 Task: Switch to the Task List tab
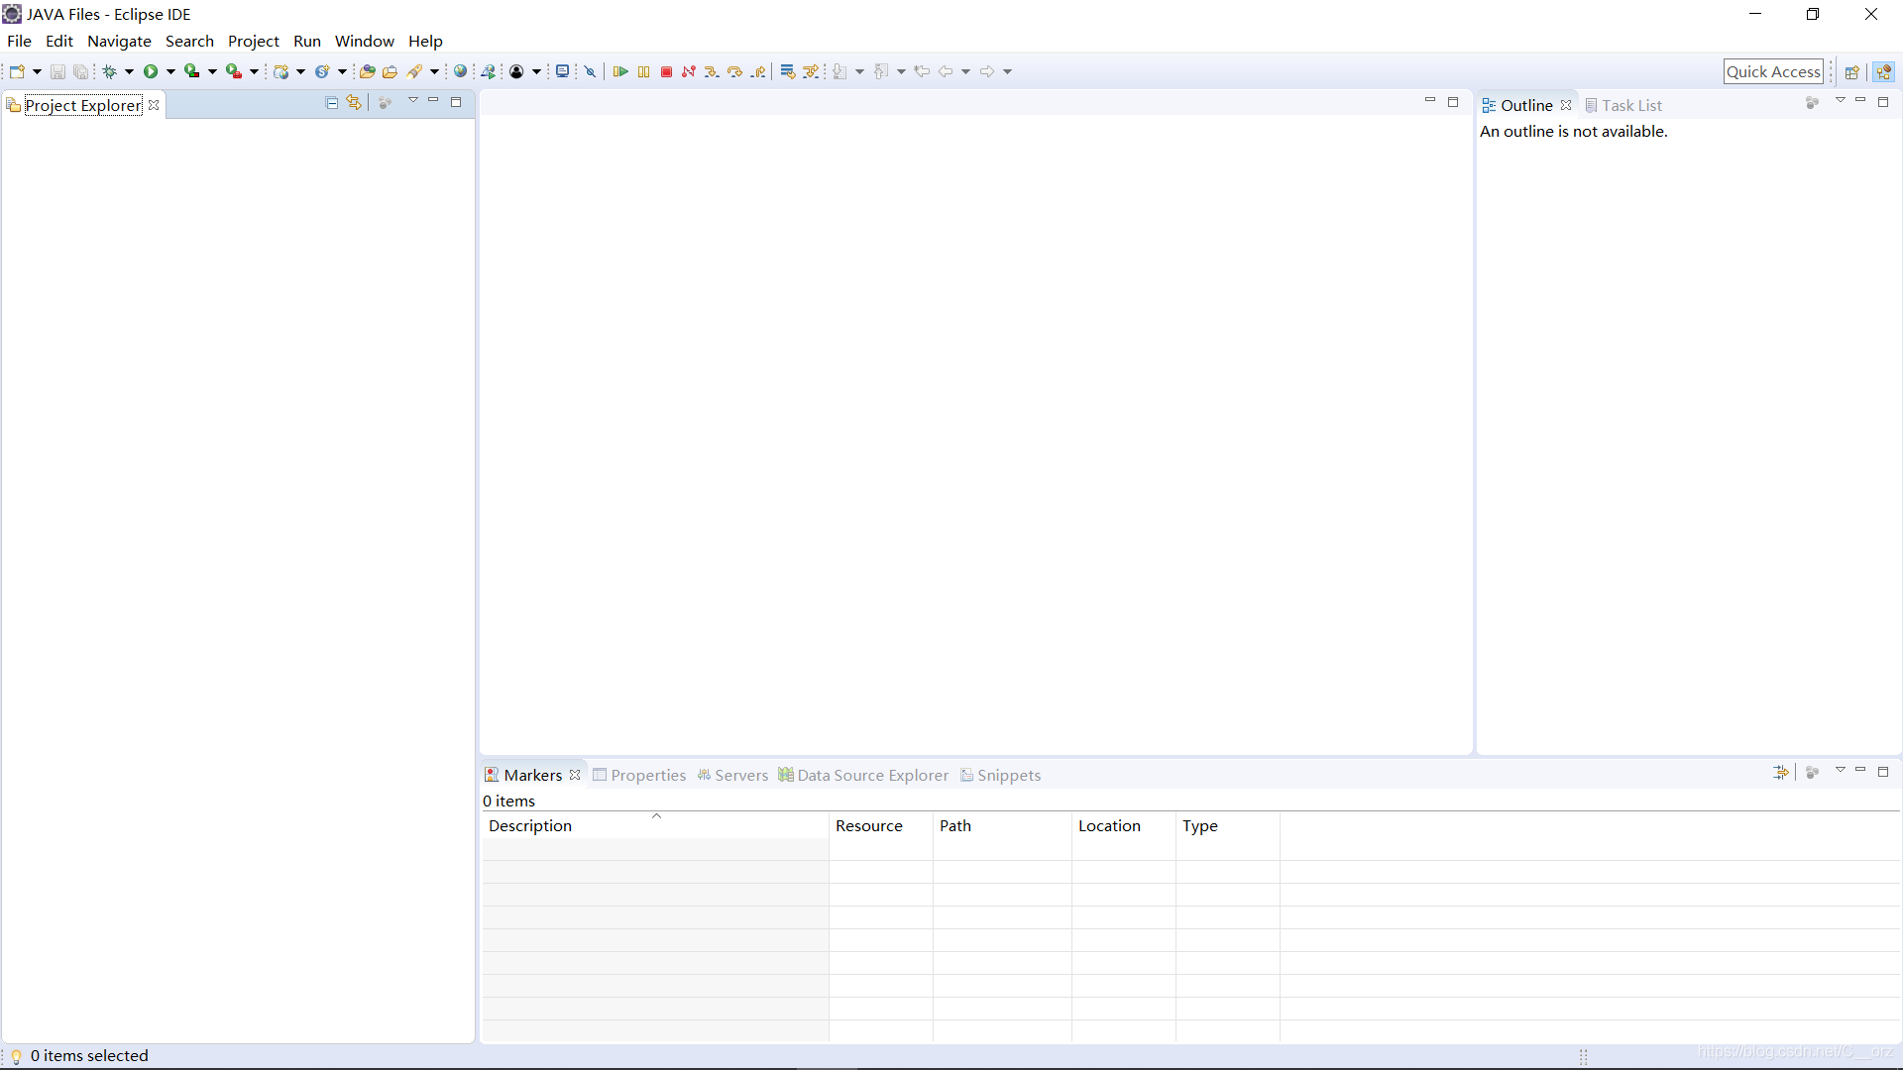1623,105
